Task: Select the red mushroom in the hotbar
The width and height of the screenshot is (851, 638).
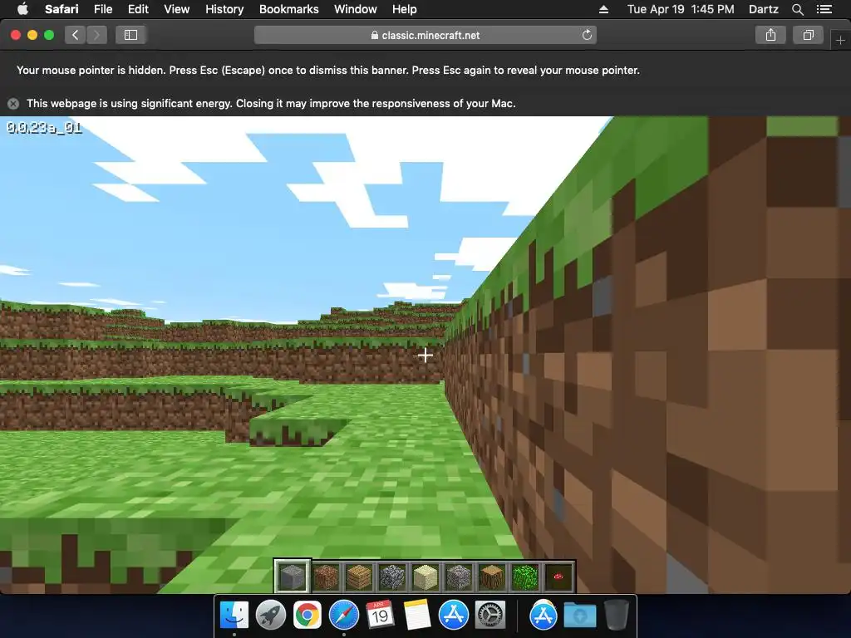Action: [558, 577]
